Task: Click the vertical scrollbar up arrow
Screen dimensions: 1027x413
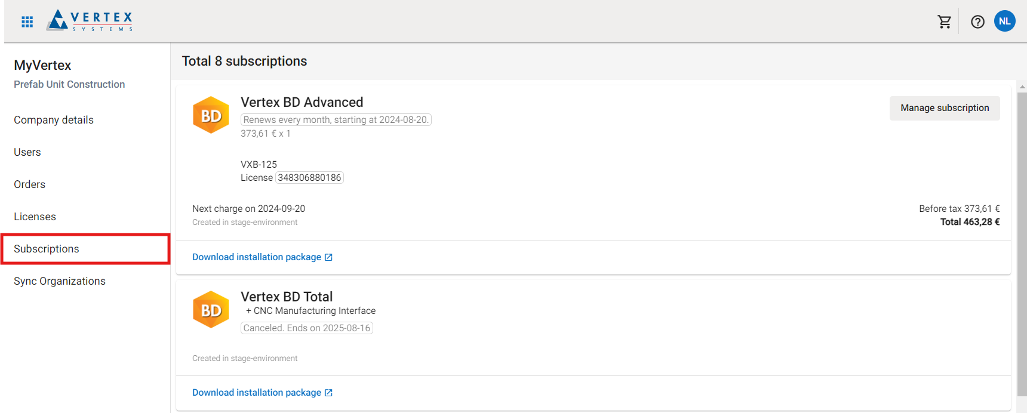Action: pos(1022,87)
